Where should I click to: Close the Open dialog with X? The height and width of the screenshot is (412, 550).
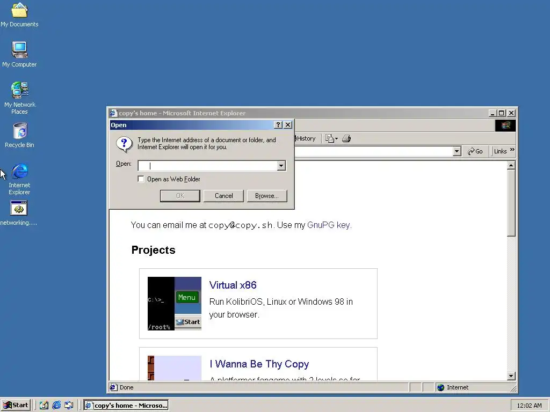coord(288,124)
